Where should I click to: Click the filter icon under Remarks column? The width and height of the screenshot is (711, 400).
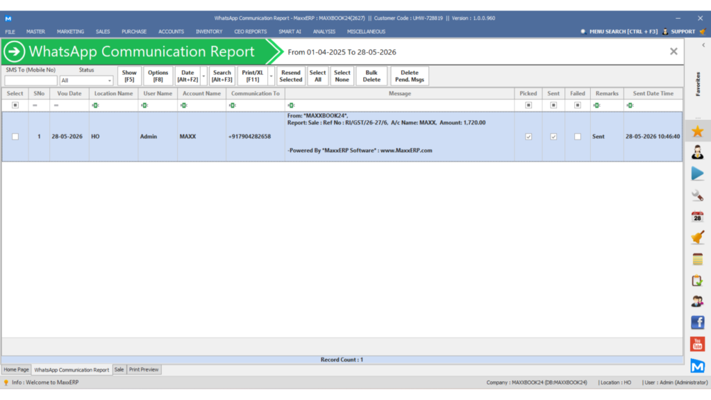pyautogui.click(x=596, y=106)
